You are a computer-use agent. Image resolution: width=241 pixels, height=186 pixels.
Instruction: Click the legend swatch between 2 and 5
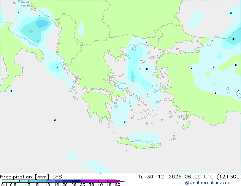[x=33, y=181]
